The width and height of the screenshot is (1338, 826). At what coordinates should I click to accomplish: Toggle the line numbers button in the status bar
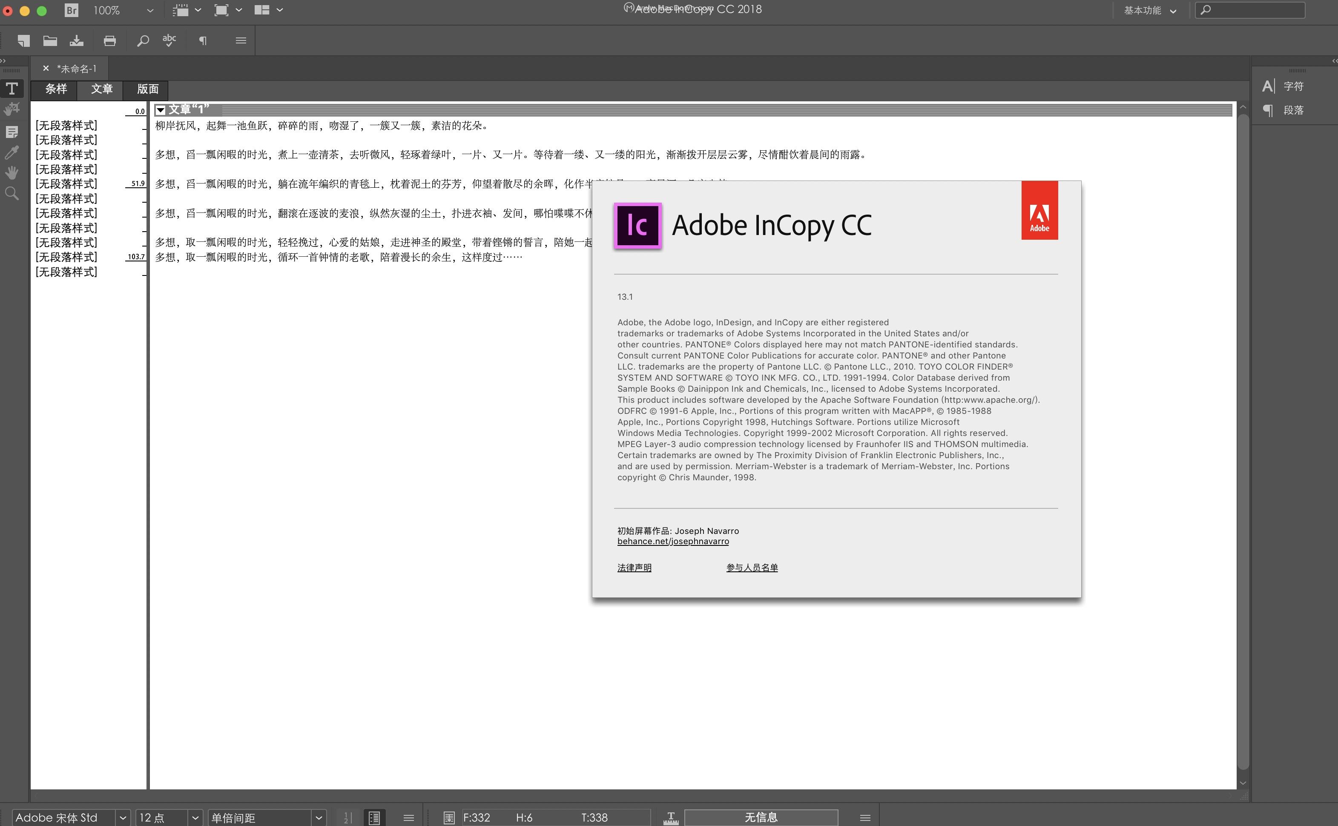coord(347,818)
